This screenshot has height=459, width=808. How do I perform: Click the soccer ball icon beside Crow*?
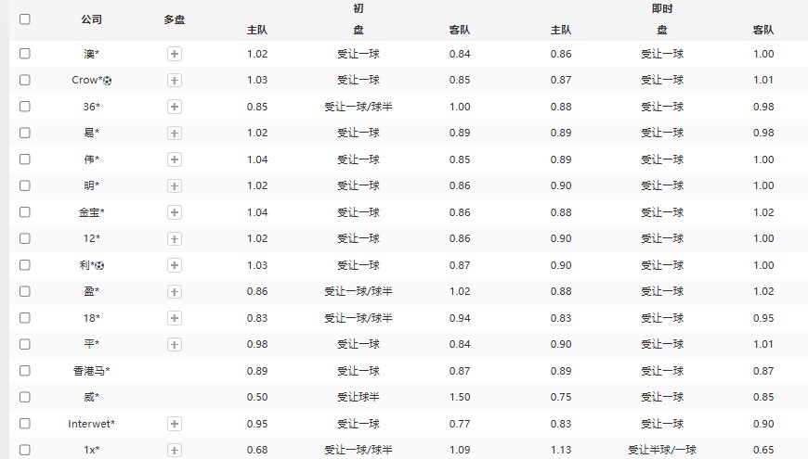click(x=108, y=81)
